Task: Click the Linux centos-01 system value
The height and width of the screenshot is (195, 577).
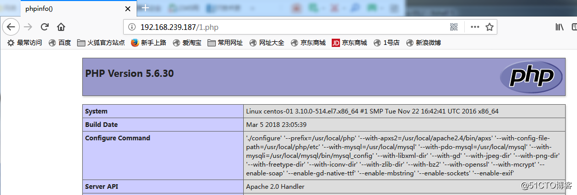Action: pyautogui.click(x=372, y=111)
